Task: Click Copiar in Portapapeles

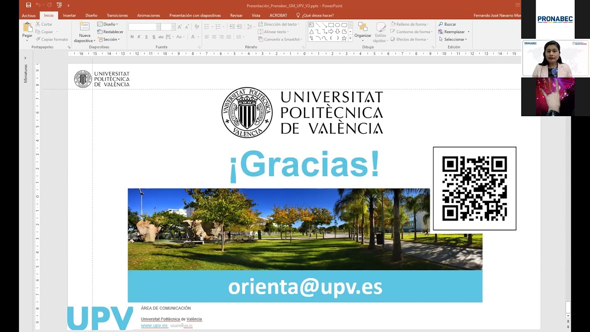Action: (x=45, y=32)
